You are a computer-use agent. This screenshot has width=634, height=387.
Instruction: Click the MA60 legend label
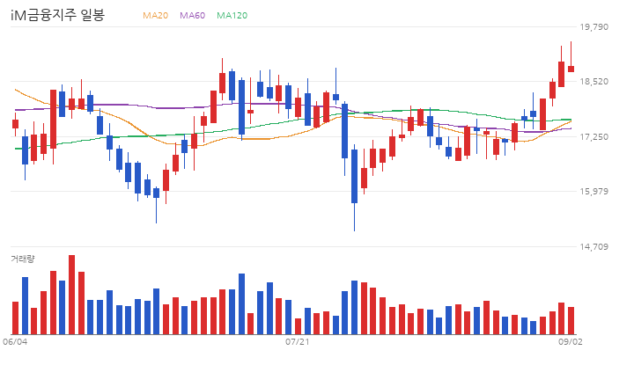point(193,15)
